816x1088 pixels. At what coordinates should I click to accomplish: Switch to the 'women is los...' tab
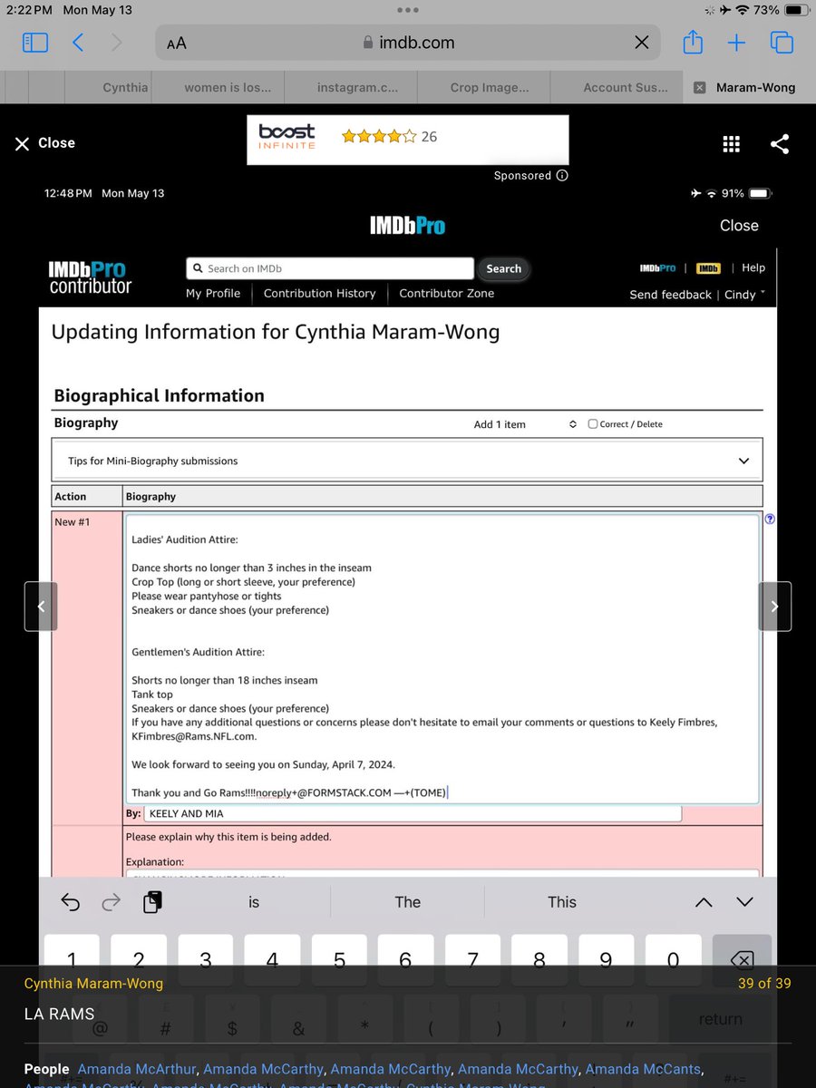228,88
